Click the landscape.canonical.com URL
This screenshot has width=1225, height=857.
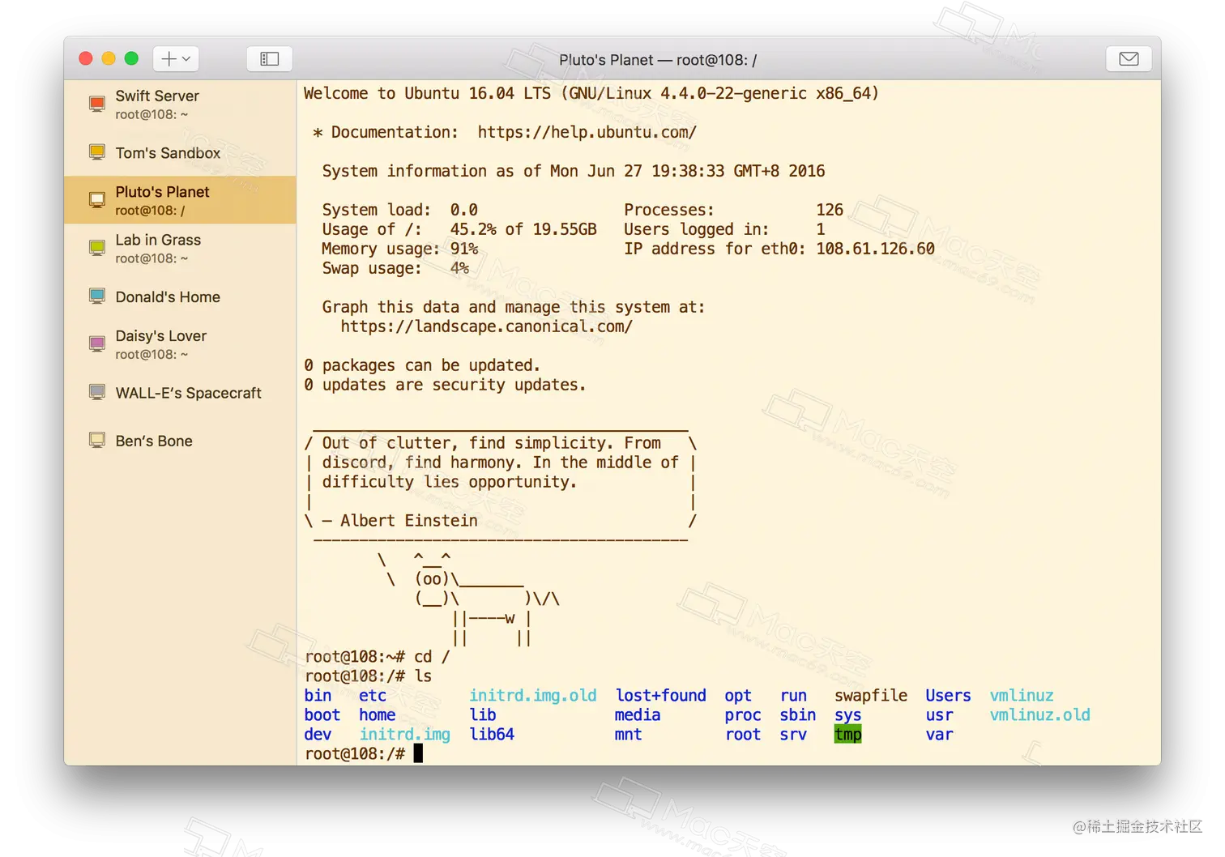click(x=486, y=326)
